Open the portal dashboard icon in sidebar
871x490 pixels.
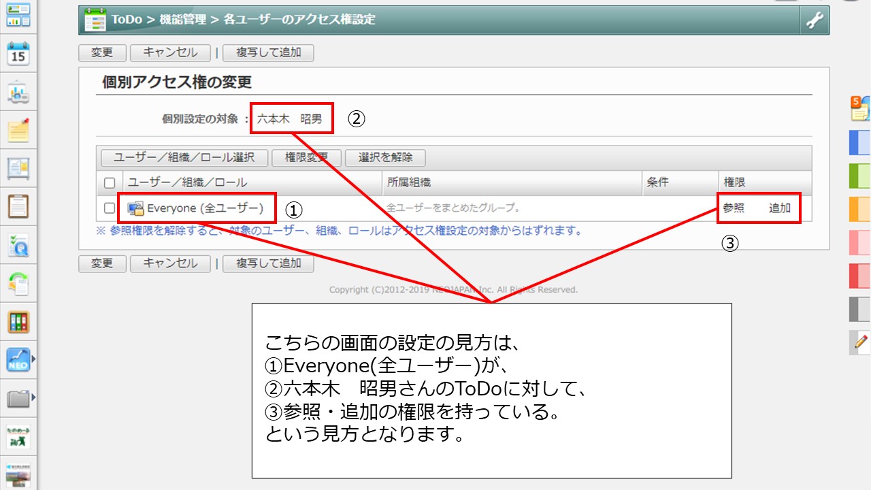[18, 15]
